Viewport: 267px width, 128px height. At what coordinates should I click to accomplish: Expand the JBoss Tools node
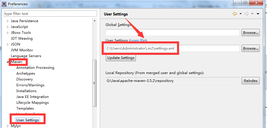[8, 33]
